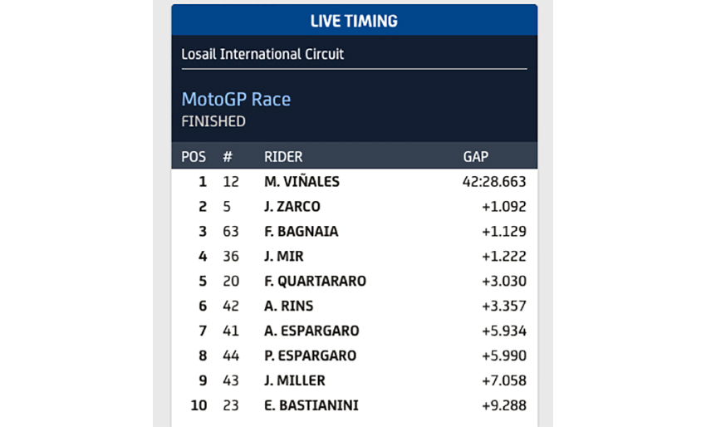Click the LIVE TIMING header
706x427 pixels.
coord(354,21)
